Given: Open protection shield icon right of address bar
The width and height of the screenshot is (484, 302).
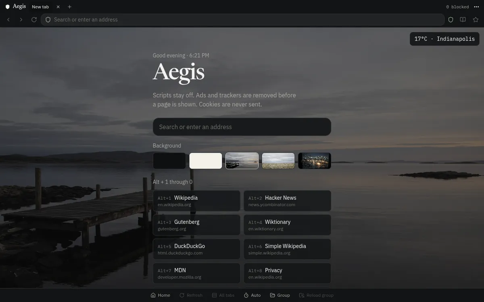Looking at the screenshot, I should (x=451, y=20).
